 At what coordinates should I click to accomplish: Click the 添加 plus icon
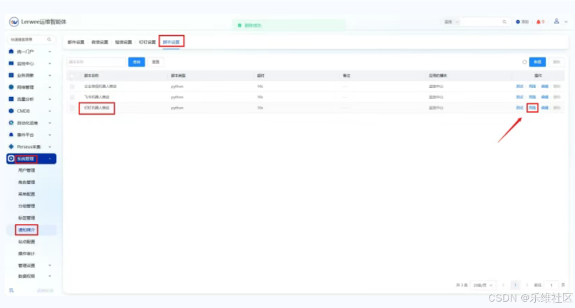tap(518, 22)
